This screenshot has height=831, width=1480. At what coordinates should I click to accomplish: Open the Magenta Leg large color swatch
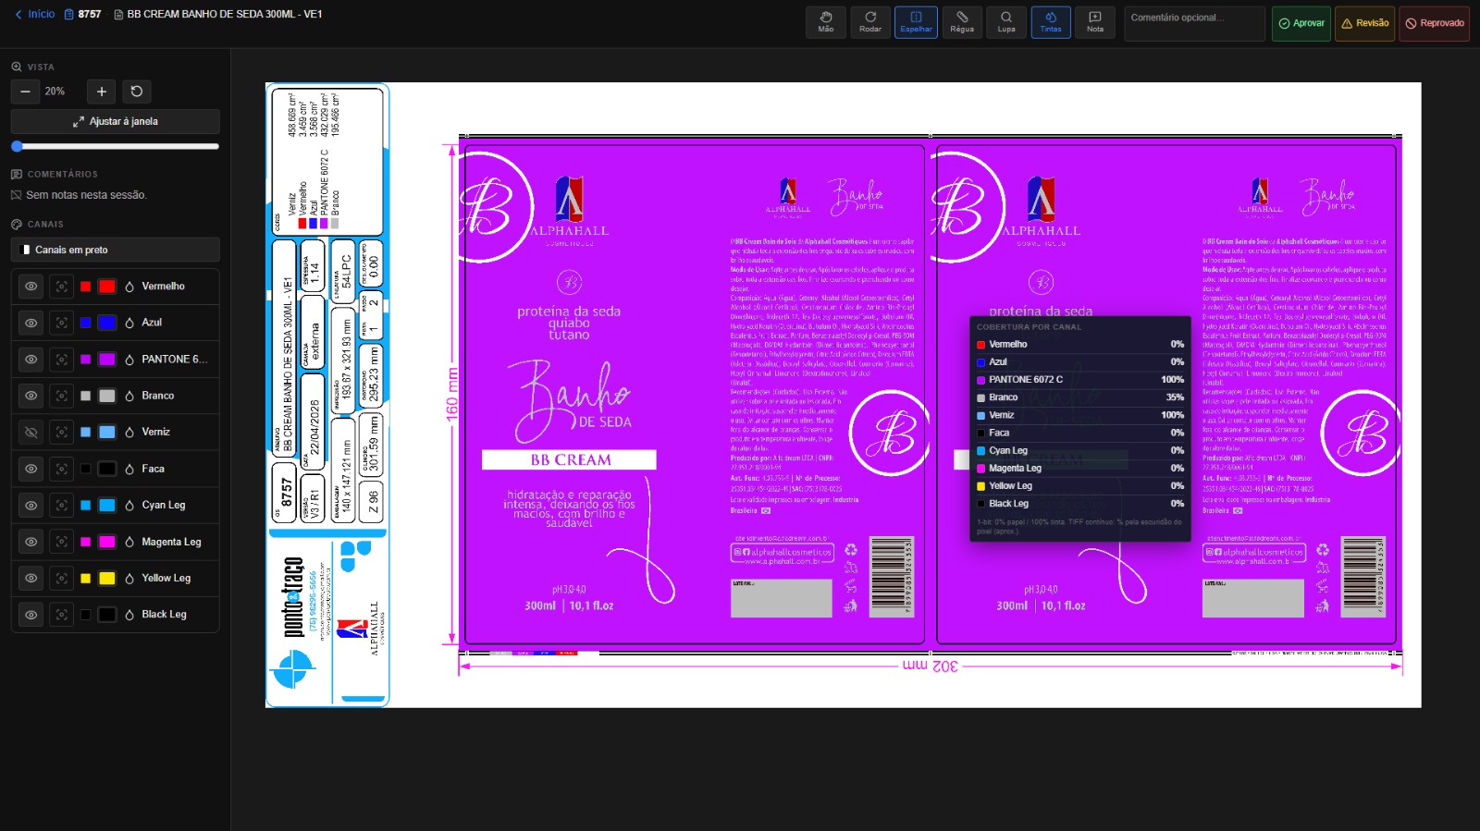[x=107, y=542]
